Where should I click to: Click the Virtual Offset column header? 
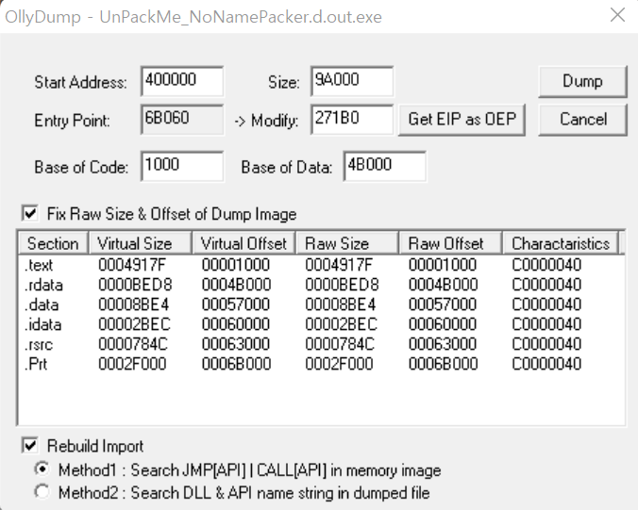243,243
